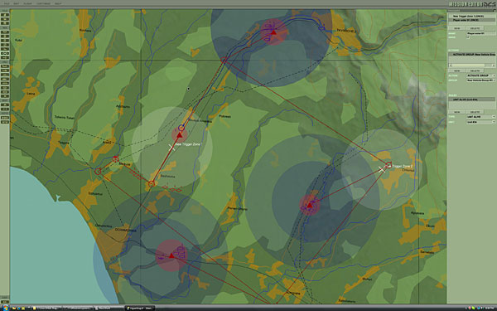This screenshot has height=311, width=497.
Task: Select the New Trigger Zone label on map
Action: (188, 144)
